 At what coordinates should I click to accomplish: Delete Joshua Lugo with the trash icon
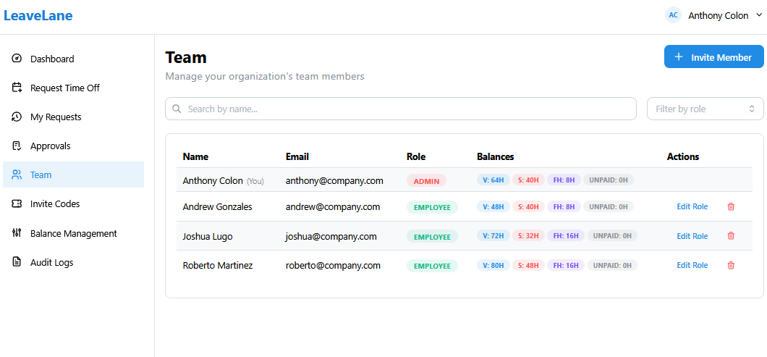coord(731,236)
